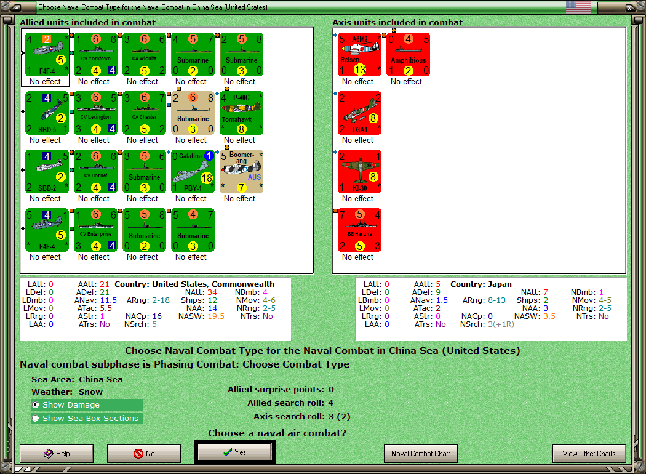This screenshot has height=474, width=646.
Task: Click the Allied units included in combat heading
Action: 88,22
